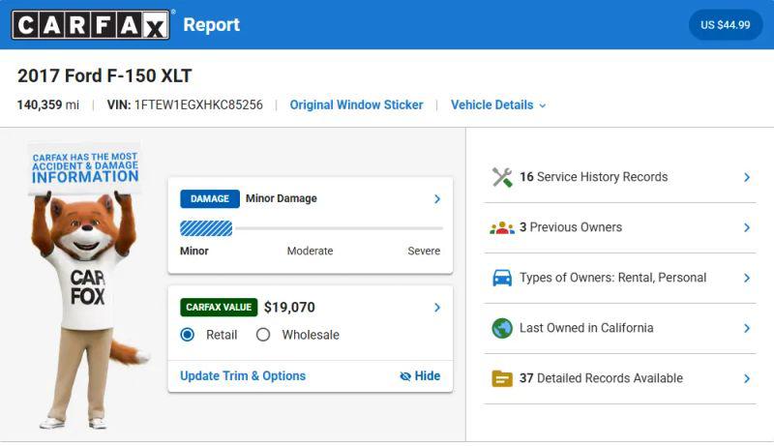
Task: Click the 16 Service History Records text
Action: click(593, 177)
